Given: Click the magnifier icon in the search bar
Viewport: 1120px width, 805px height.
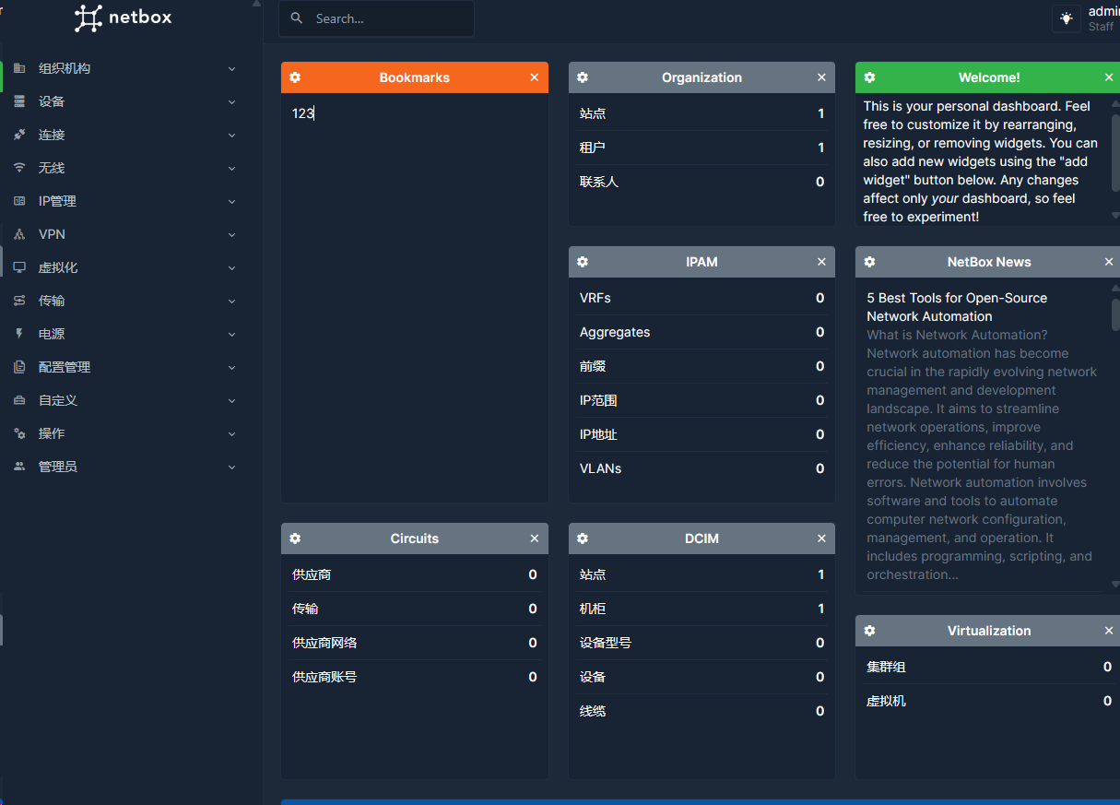Looking at the screenshot, I should 296,18.
